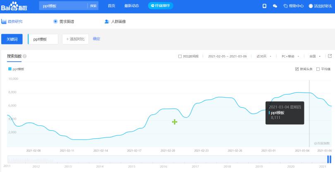Click the 确定 link

(96, 39)
